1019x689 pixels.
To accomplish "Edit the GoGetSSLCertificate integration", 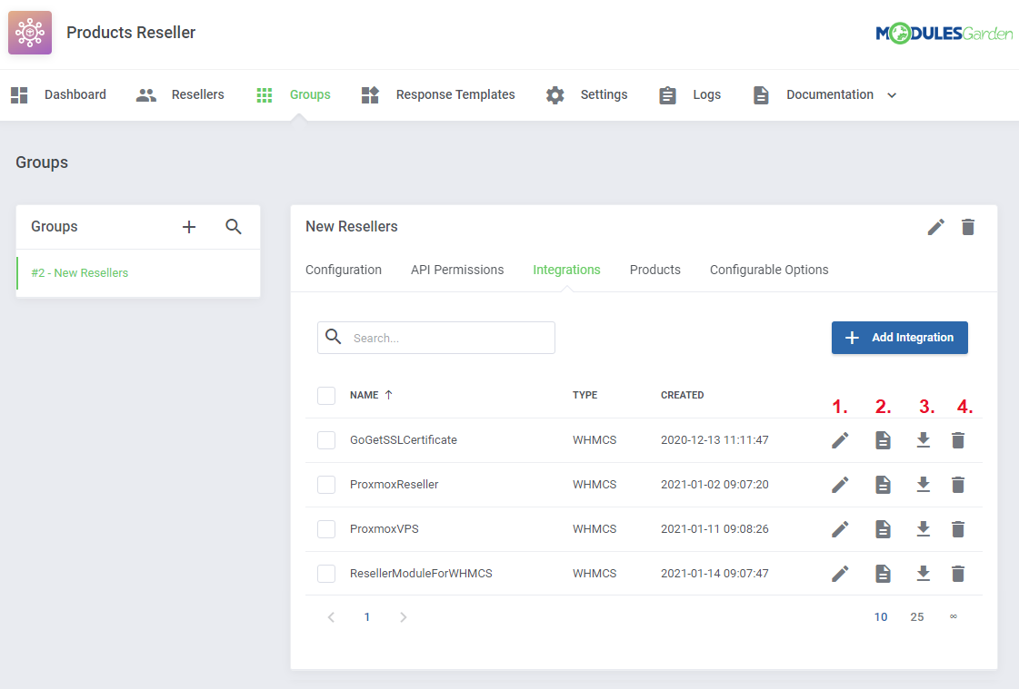I will pos(840,440).
